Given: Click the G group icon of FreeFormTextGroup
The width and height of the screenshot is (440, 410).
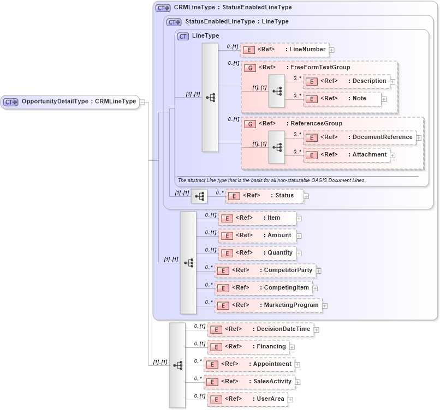Looking at the screenshot, I should pyautogui.click(x=250, y=67).
